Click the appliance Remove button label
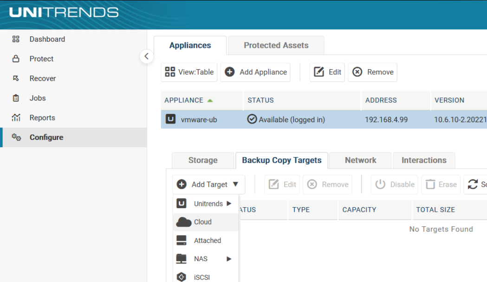 (380, 72)
